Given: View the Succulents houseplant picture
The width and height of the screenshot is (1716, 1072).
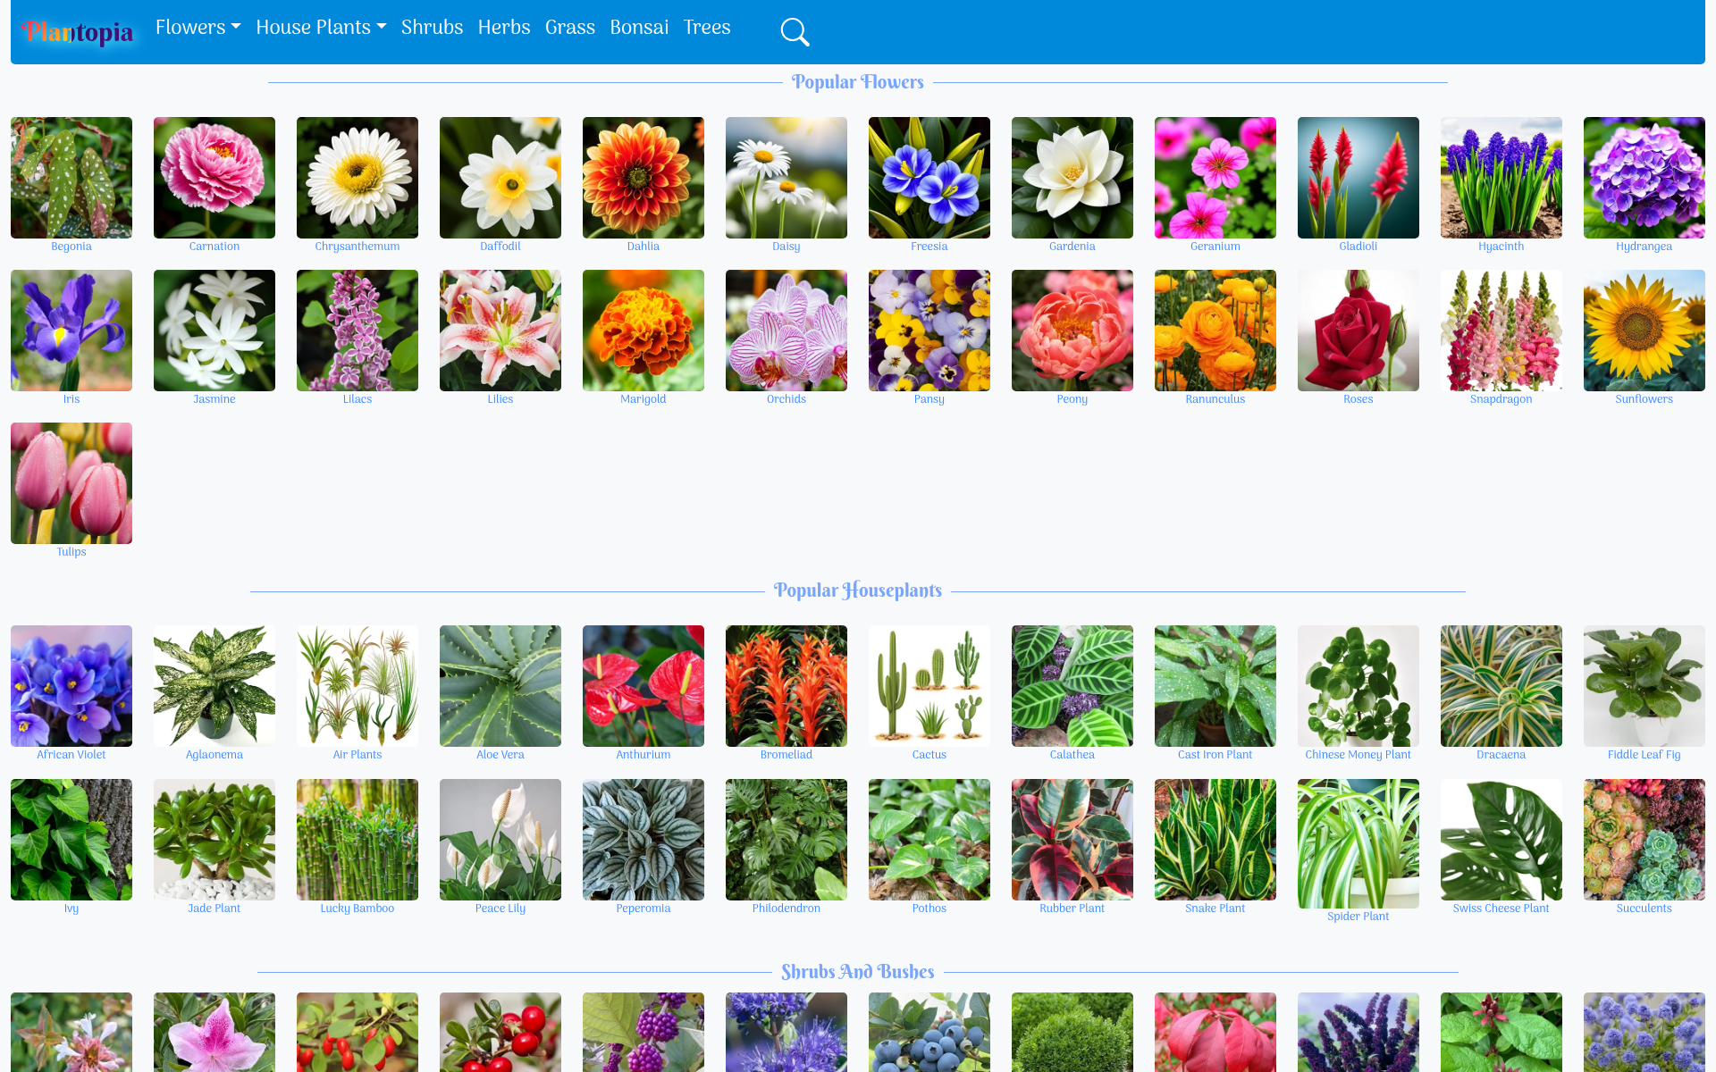Looking at the screenshot, I should pyautogui.click(x=1644, y=840).
